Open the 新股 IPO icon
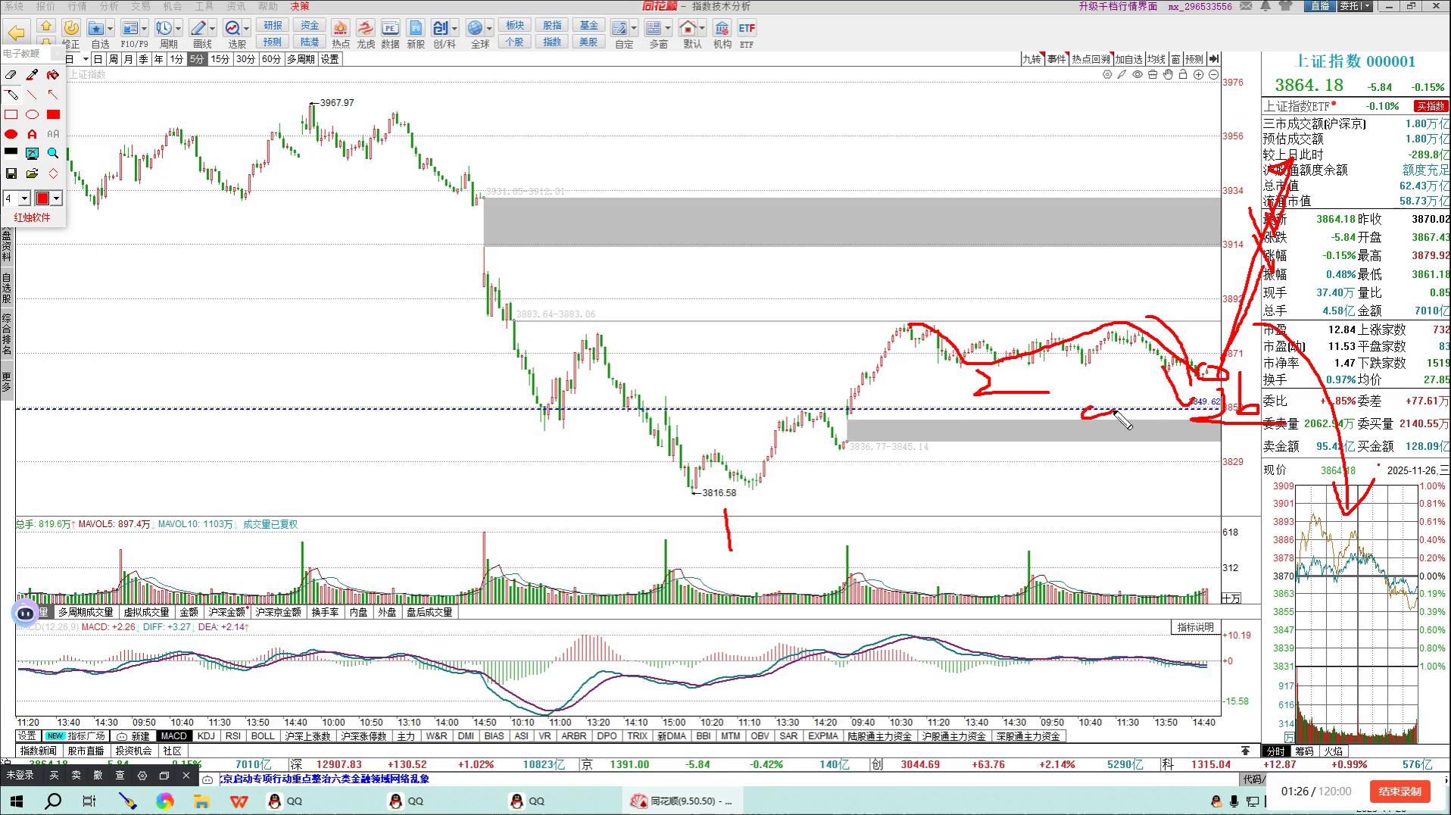 [416, 29]
